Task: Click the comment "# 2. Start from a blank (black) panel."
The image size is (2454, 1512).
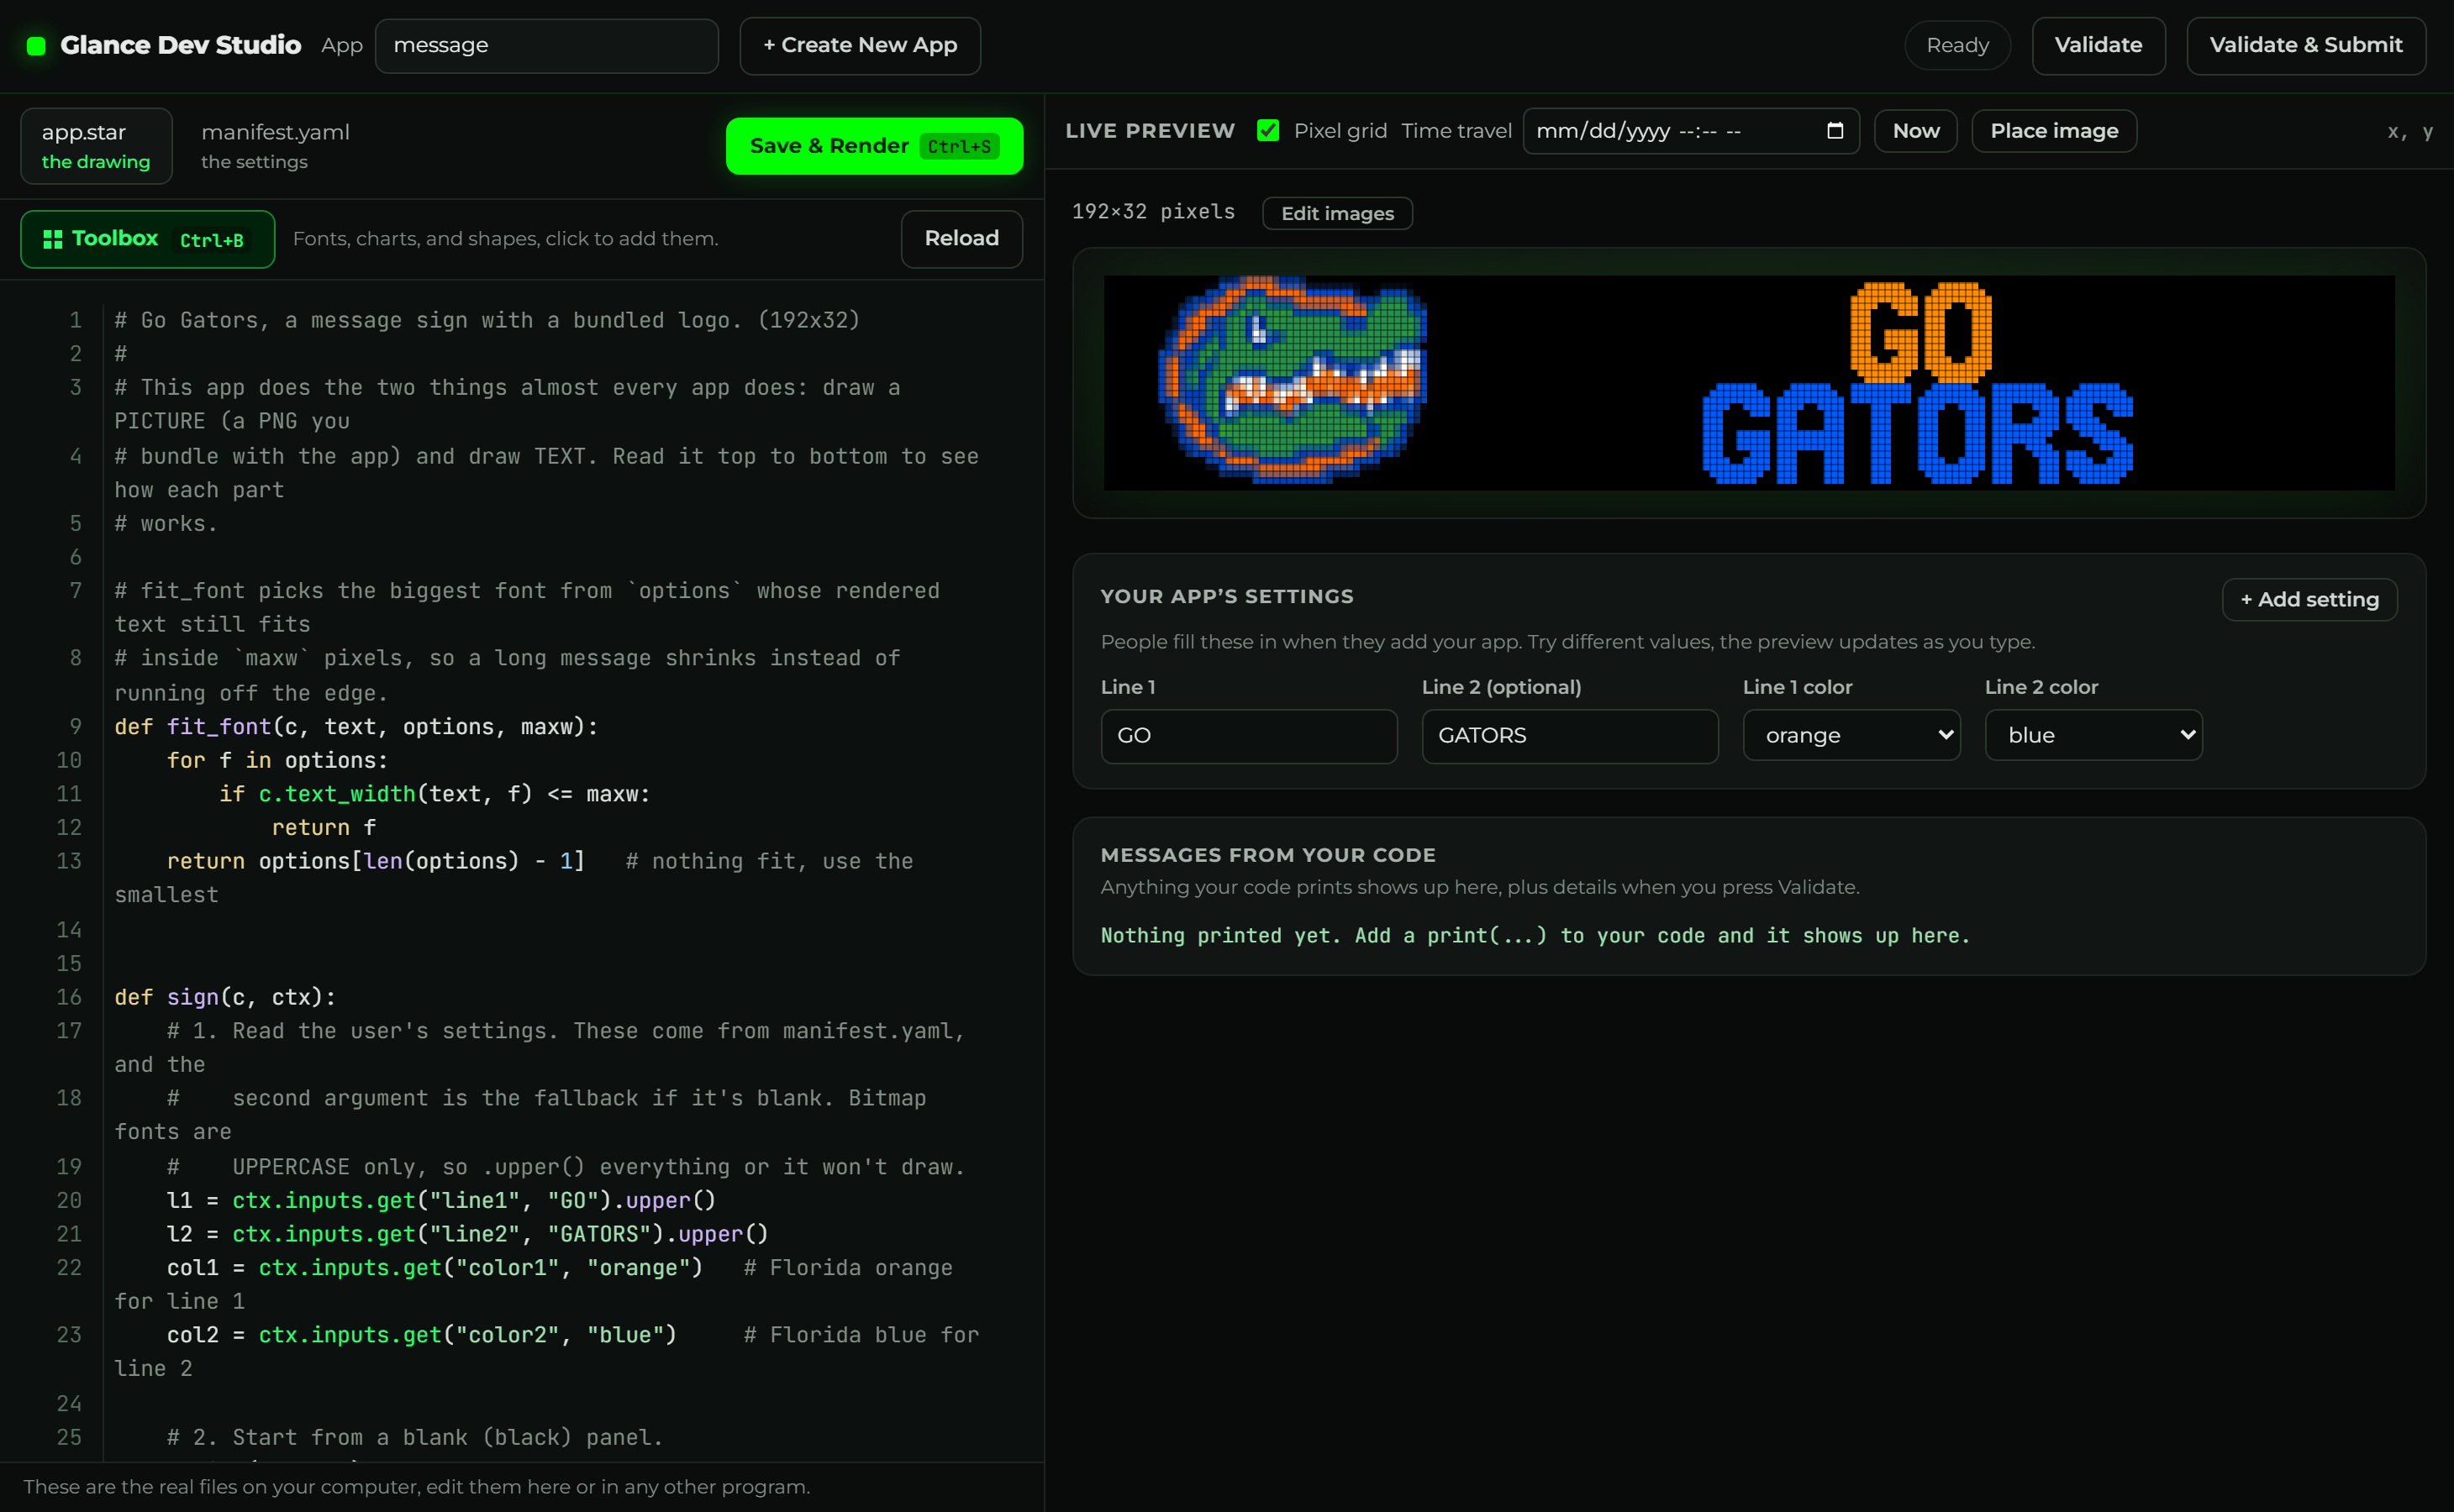Action: tap(414, 1437)
